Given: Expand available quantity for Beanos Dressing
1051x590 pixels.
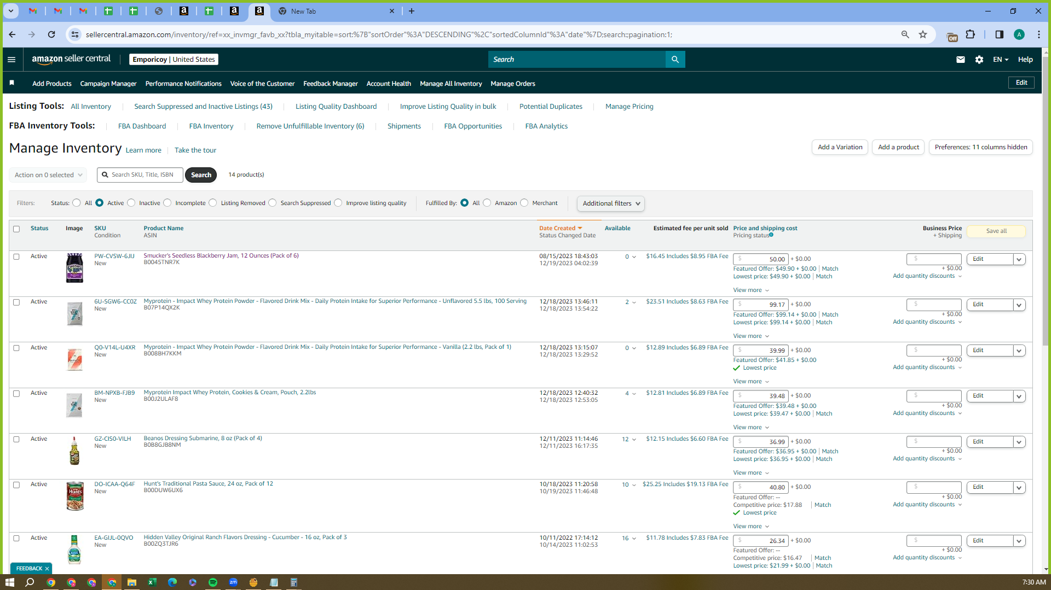Looking at the screenshot, I should [x=634, y=440].
